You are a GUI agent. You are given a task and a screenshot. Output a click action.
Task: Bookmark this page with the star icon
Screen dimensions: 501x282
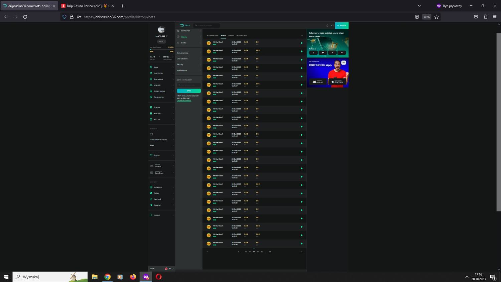pos(436,17)
